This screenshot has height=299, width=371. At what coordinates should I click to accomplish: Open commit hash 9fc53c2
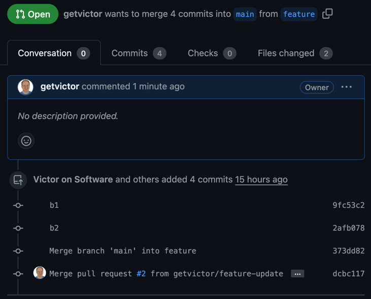pos(348,205)
